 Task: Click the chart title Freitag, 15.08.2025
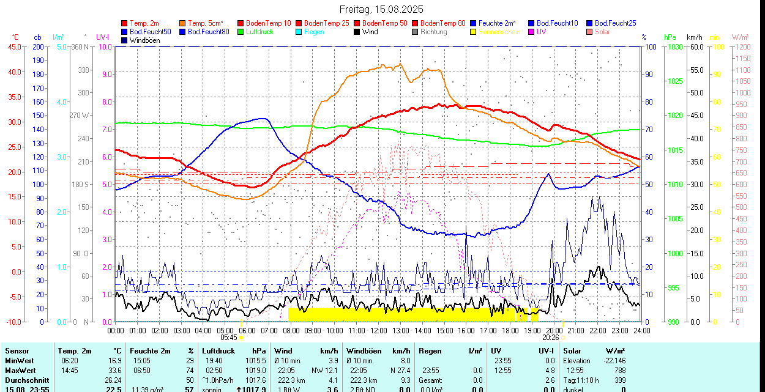click(x=382, y=9)
